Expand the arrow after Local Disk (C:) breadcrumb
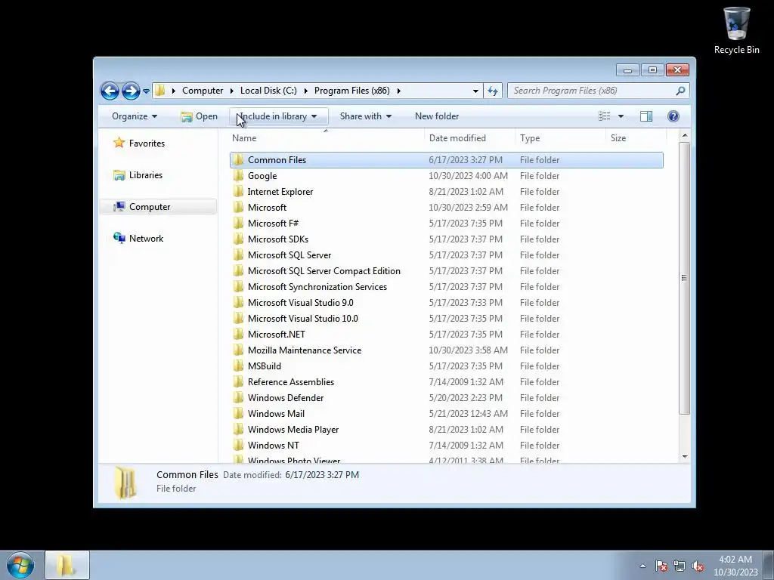This screenshot has width=774, height=580. click(x=305, y=91)
